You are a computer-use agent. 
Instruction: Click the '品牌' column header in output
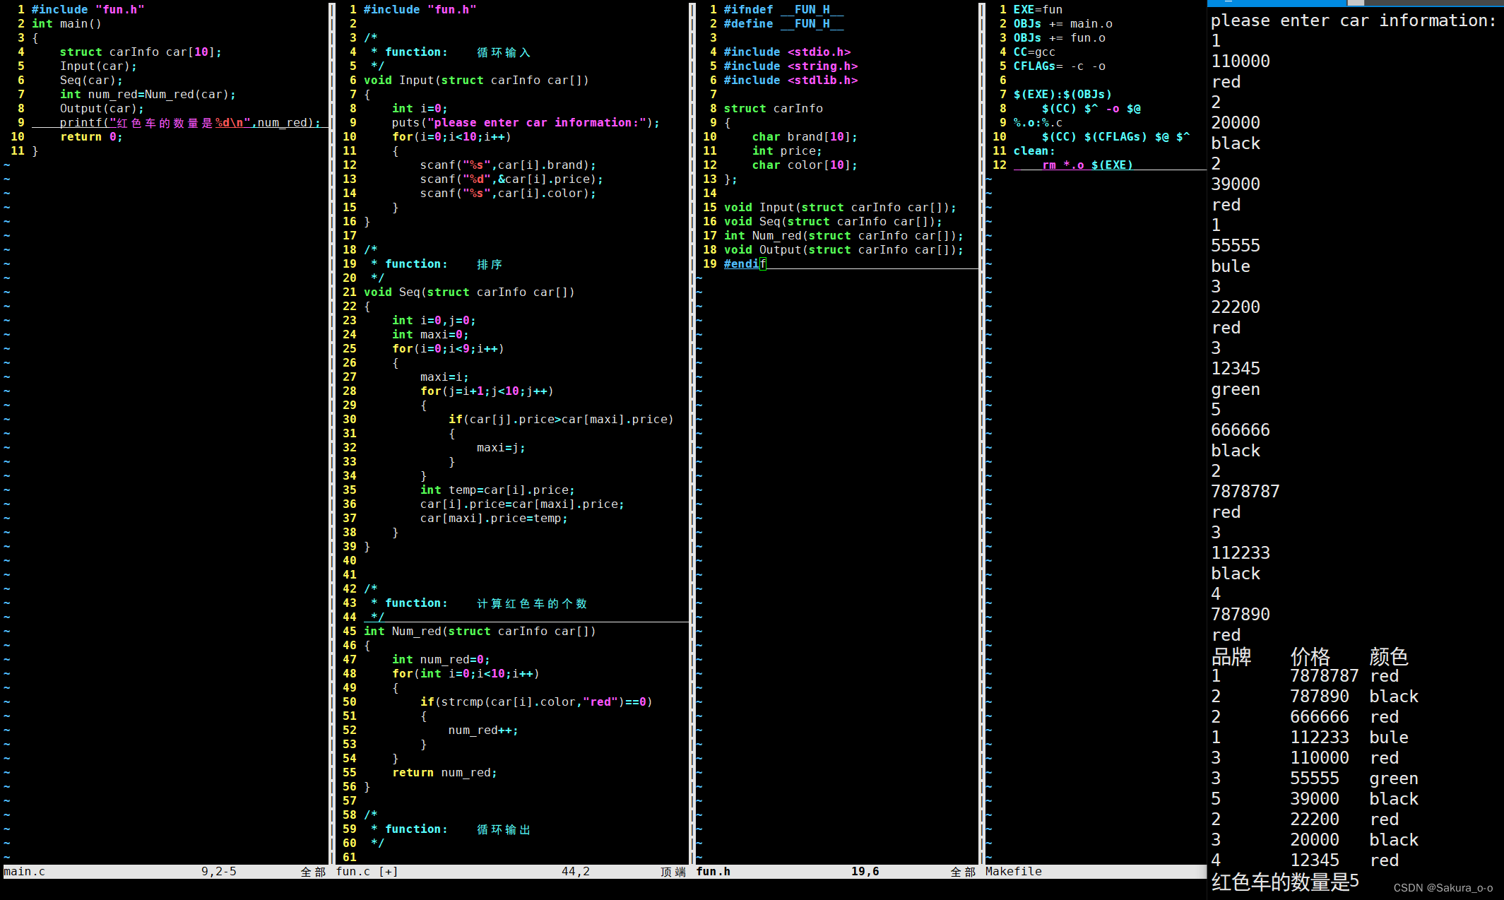click(x=1231, y=656)
